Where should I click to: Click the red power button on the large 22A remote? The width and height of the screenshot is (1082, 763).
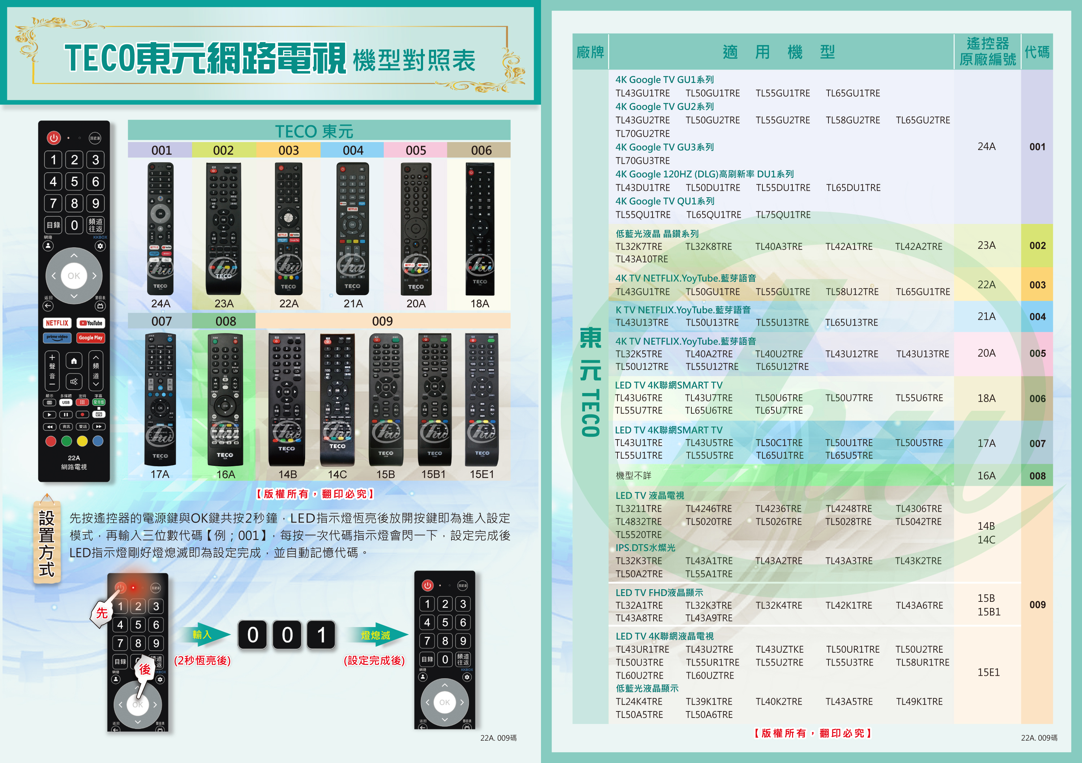(53, 138)
